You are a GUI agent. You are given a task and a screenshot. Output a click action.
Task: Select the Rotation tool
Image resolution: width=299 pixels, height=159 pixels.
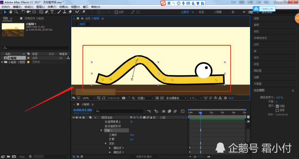23,12
